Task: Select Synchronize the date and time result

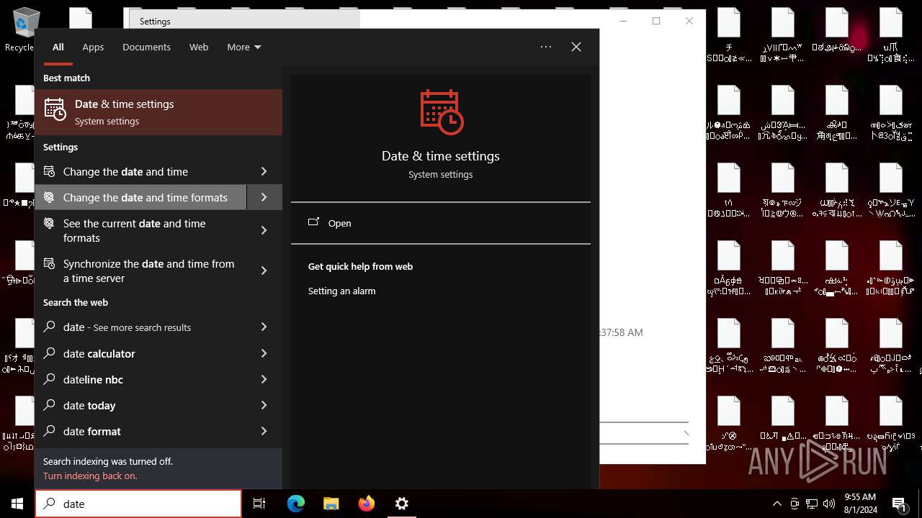Action: point(140,271)
